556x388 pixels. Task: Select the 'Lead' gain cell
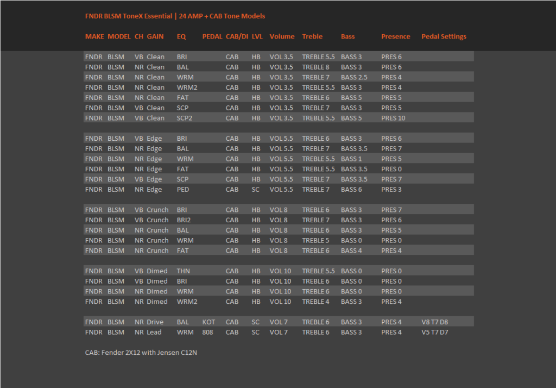pos(154,333)
